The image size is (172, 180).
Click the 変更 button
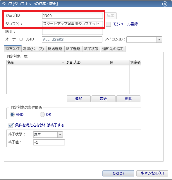pyautogui.click(x=104, y=99)
